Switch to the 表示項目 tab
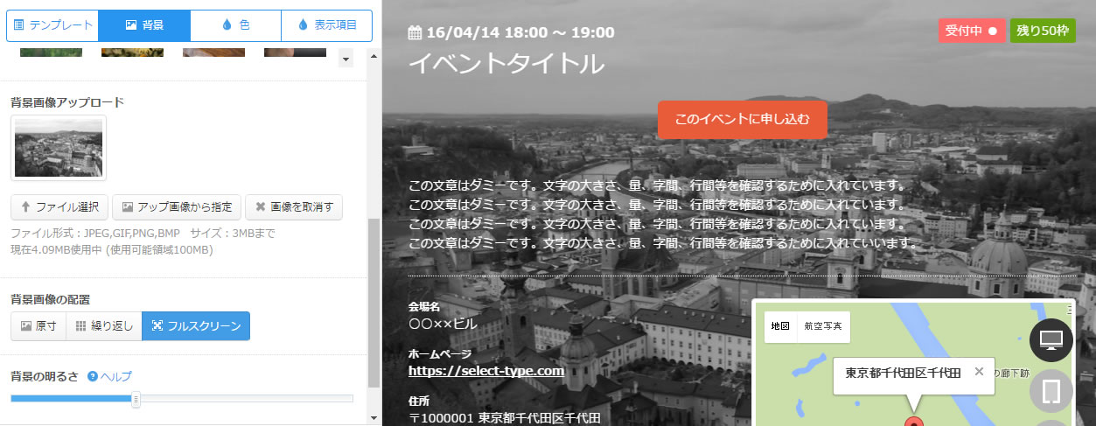 327,25
